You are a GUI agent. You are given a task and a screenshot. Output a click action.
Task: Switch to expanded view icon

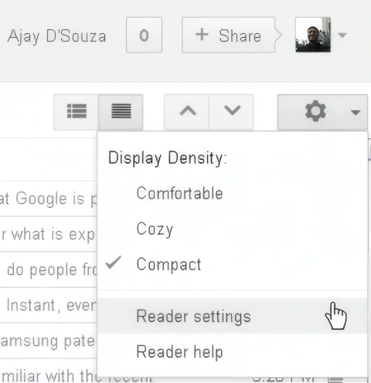(x=77, y=112)
